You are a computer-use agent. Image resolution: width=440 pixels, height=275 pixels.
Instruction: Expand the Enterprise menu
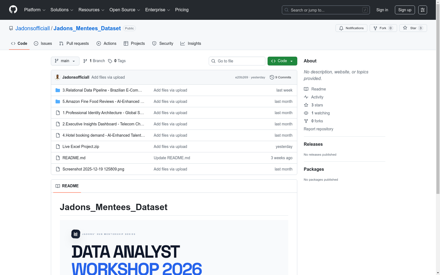click(158, 10)
